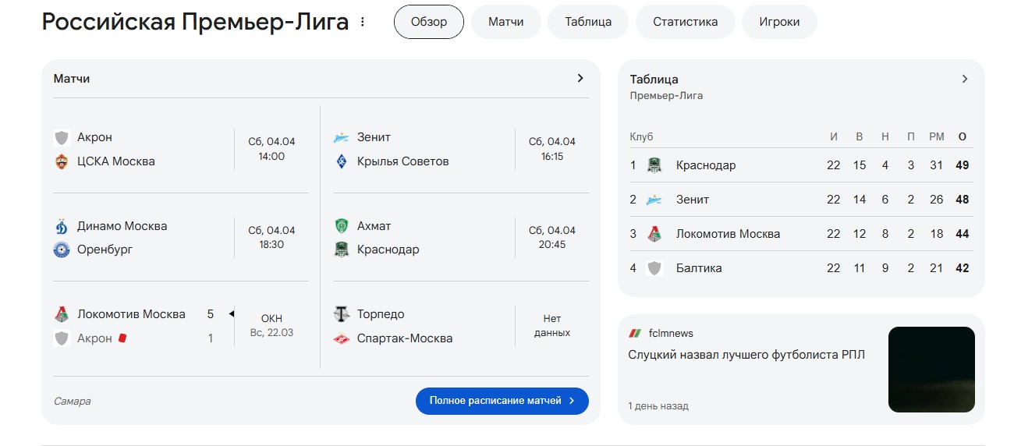Switch to the Матчи tab
Image resolution: width=1014 pixels, height=446 pixels.
505,22
